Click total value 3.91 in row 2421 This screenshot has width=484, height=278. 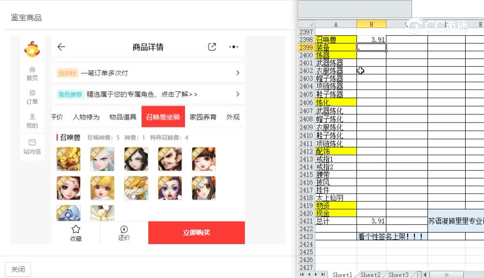click(x=371, y=221)
